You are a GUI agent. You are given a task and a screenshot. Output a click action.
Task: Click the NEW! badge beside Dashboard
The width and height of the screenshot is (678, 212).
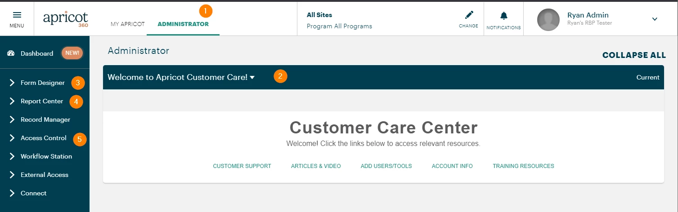point(72,53)
